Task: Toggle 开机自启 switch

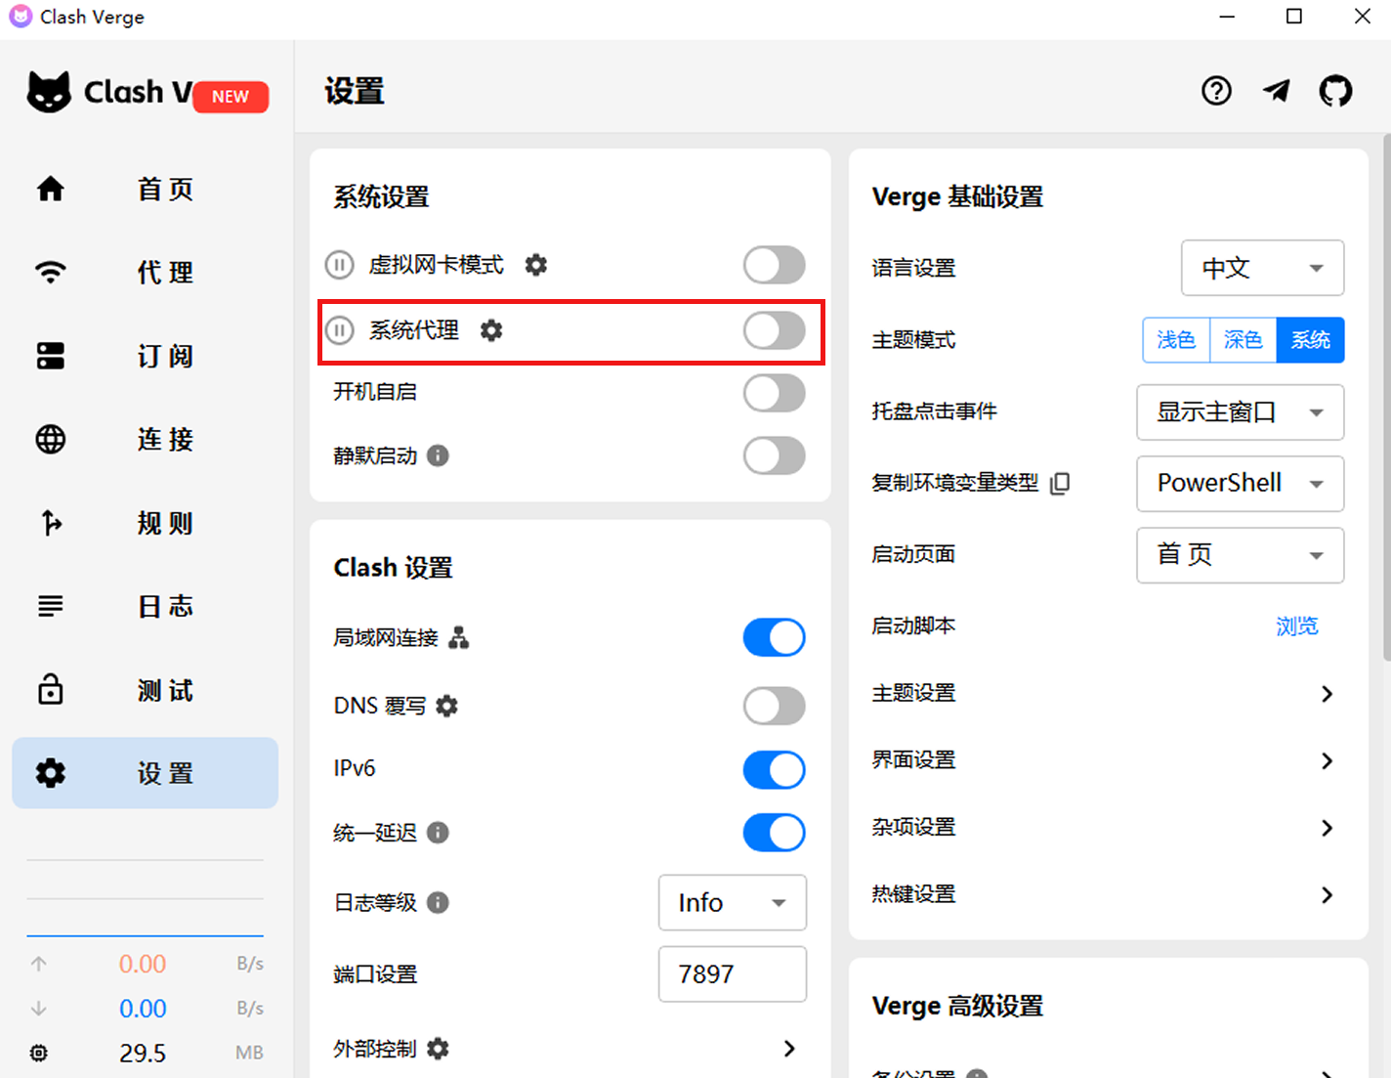Action: [x=775, y=393]
